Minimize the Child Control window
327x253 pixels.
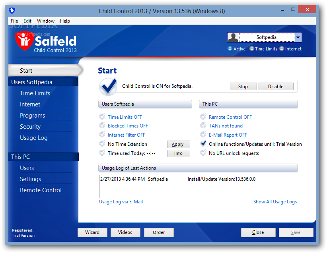(282, 10)
